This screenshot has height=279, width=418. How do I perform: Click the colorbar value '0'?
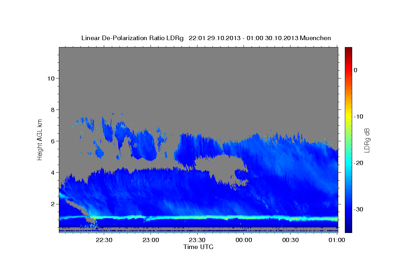pyautogui.click(x=356, y=70)
